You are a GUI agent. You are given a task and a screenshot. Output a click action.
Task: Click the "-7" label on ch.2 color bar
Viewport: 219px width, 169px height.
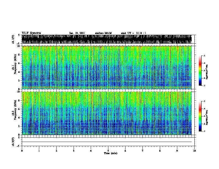[204, 131]
